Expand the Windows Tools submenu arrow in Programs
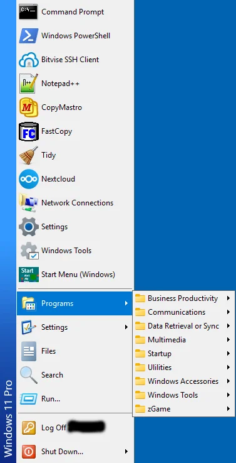This screenshot has height=463, width=236. click(x=228, y=395)
